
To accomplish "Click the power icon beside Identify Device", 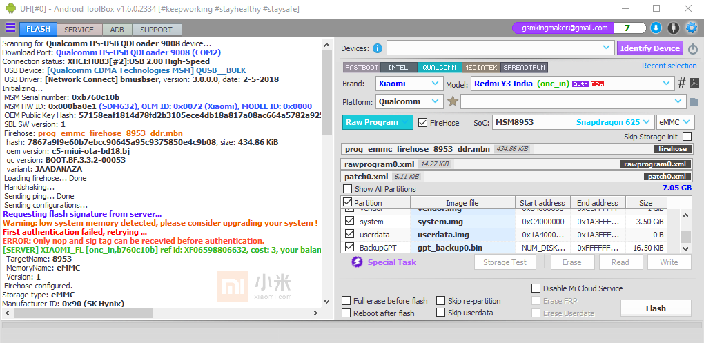I will point(693,48).
